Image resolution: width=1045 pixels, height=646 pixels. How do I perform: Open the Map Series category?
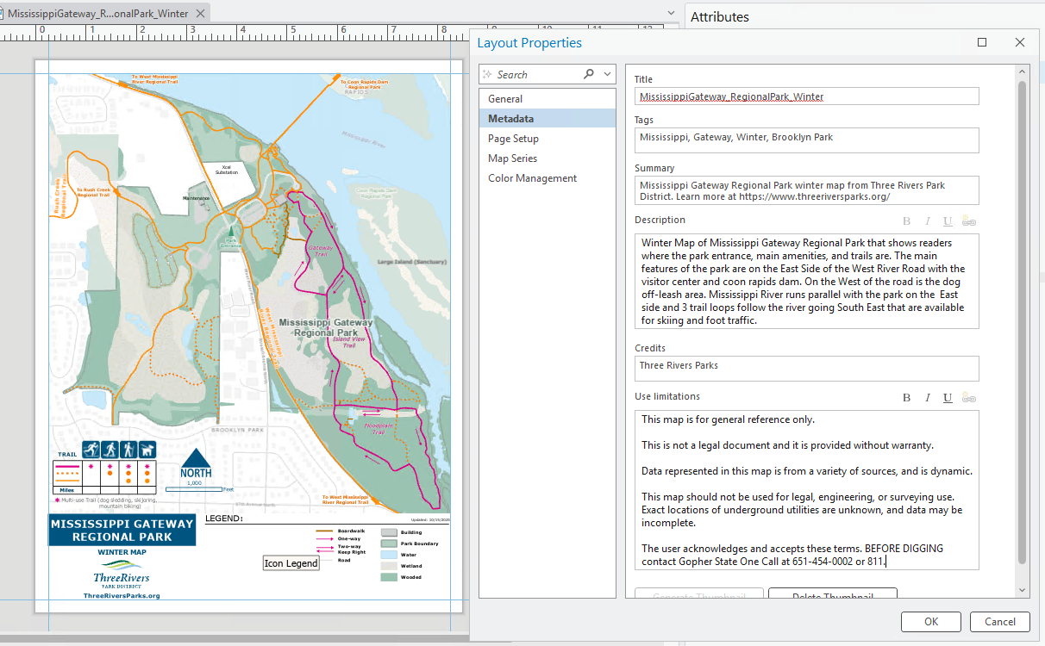(548, 158)
